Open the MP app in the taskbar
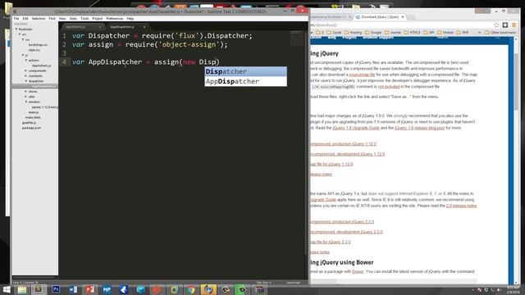Screen dimensions: 525x295 tap(107, 289)
